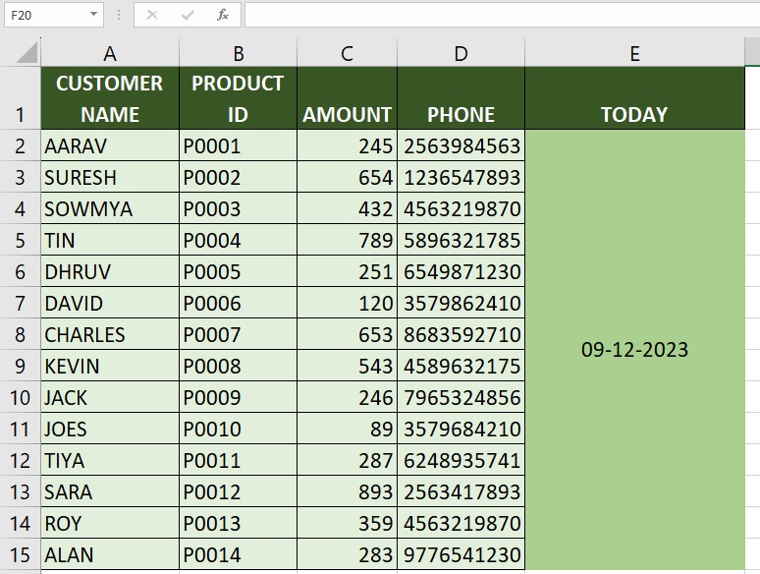This screenshot has width=760, height=574.
Task: Select row 1 header
Action: [20, 98]
